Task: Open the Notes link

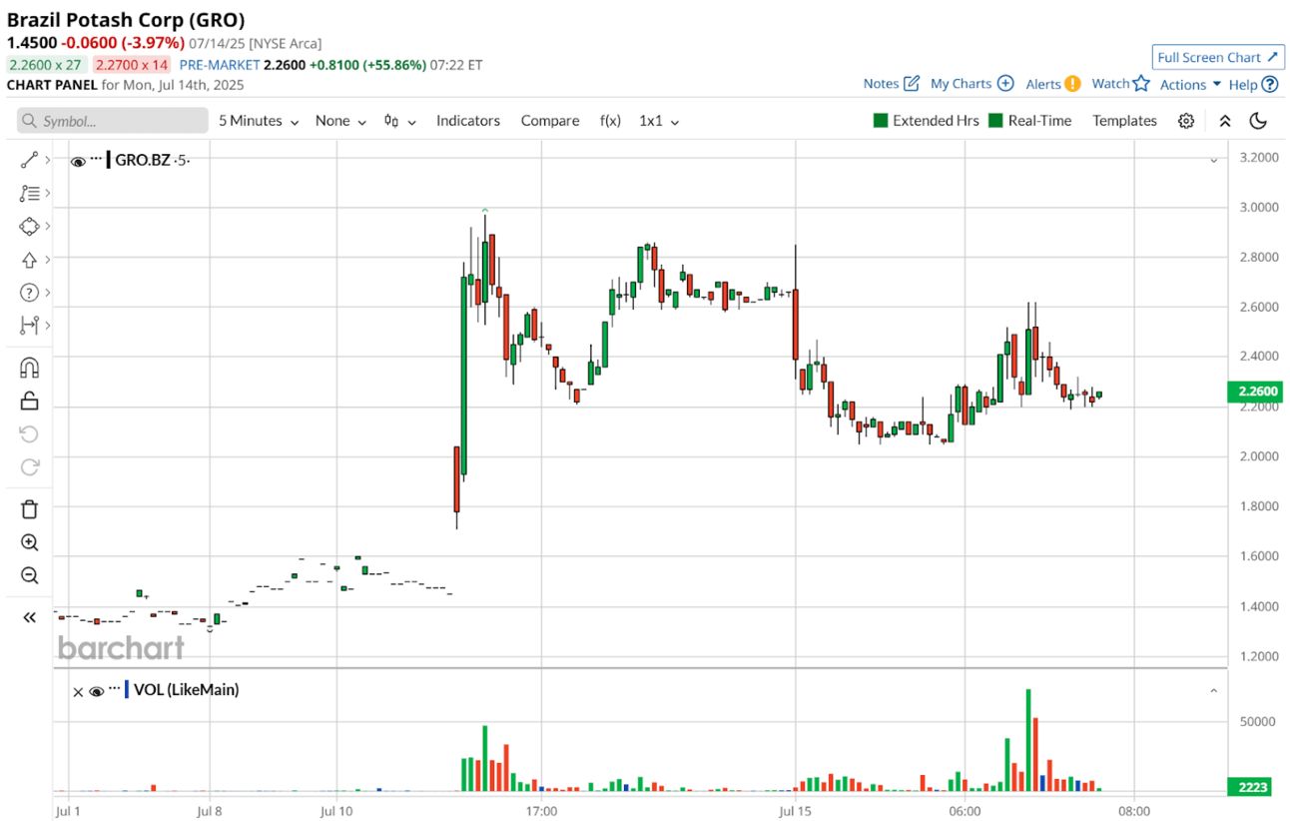Action: point(882,84)
